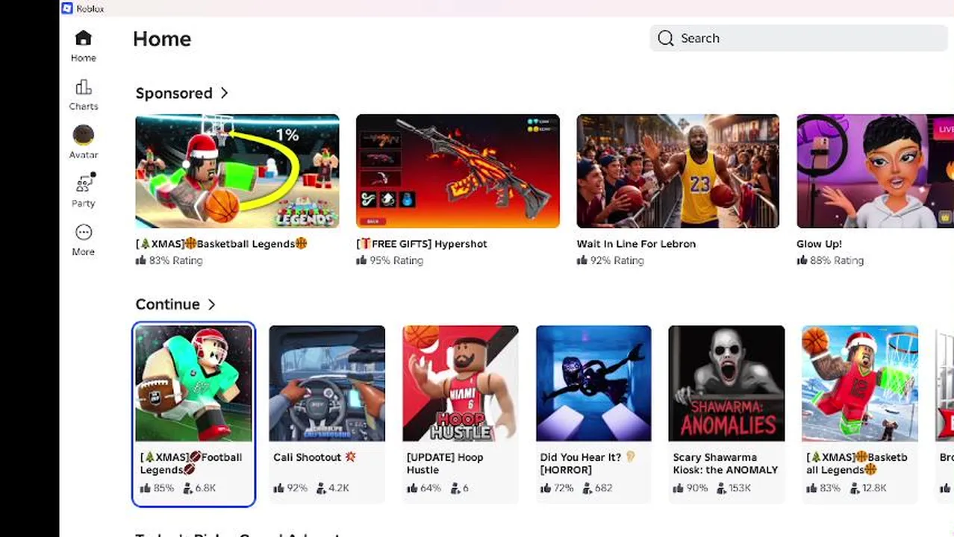Click the 88% Rating under Glow Up!

(830, 260)
